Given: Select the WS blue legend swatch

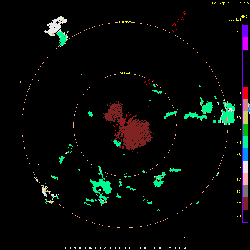Looking at the screenshot, I should coord(245,154).
